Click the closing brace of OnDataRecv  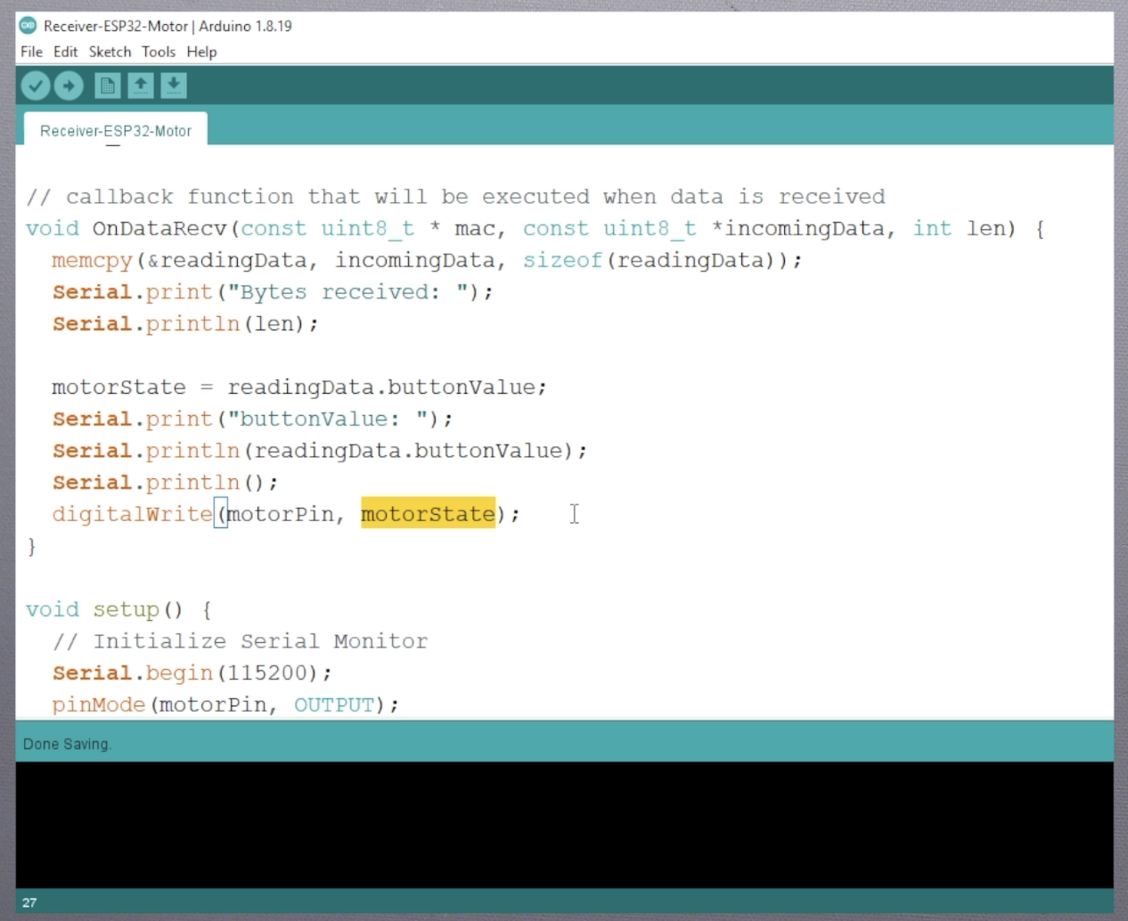(x=31, y=546)
